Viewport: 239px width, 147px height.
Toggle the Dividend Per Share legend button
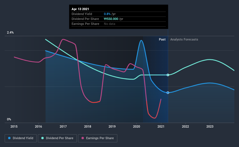[x=57, y=138]
